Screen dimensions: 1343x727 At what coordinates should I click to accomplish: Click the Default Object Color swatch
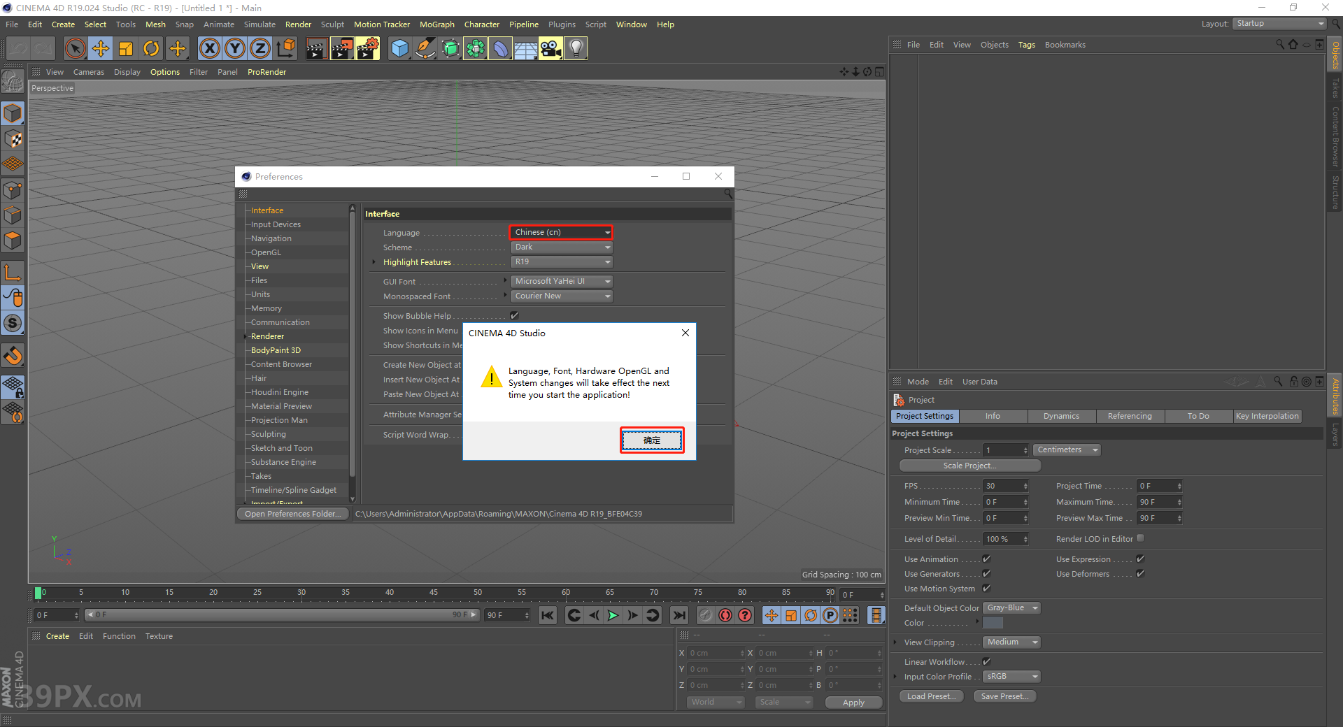pos(1010,607)
